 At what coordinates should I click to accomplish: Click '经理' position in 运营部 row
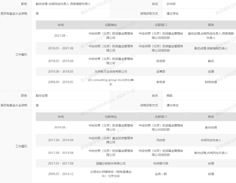211,71
